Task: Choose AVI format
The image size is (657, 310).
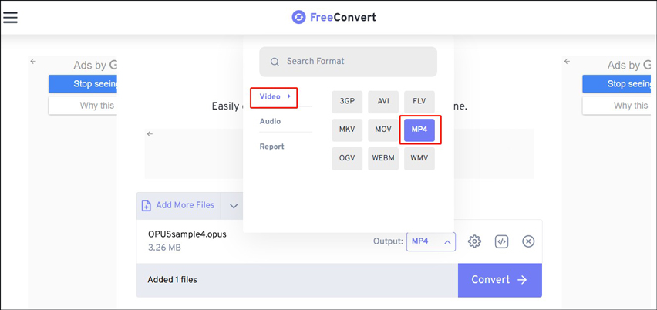Action: 383,102
